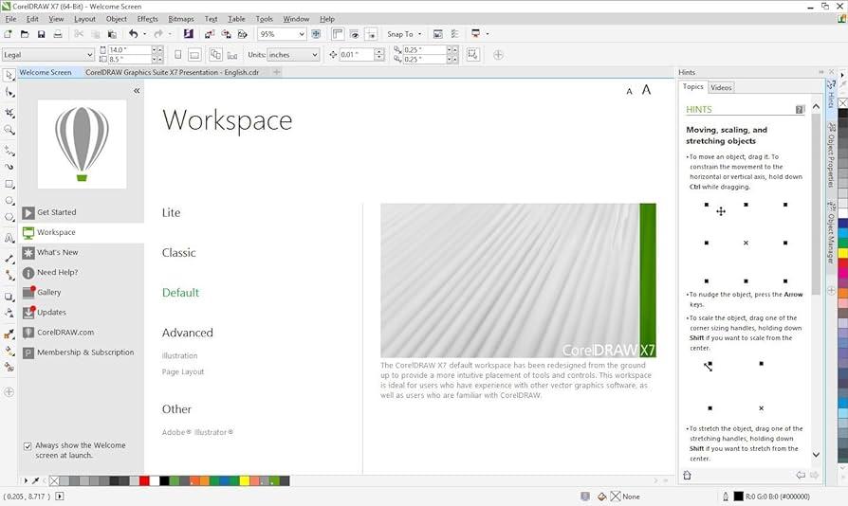Select the Color Eyedropper tool
848x506 pixels.
coord(9,334)
